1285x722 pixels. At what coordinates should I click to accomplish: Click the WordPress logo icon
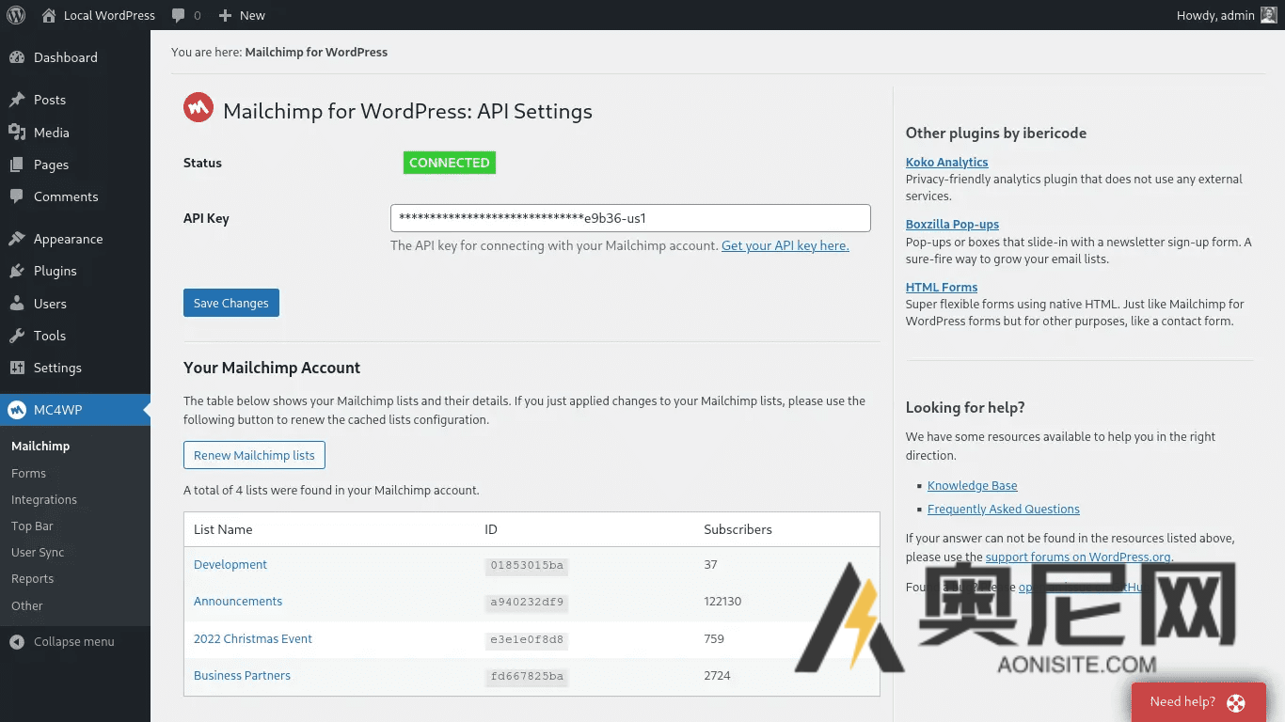pos(16,15)
